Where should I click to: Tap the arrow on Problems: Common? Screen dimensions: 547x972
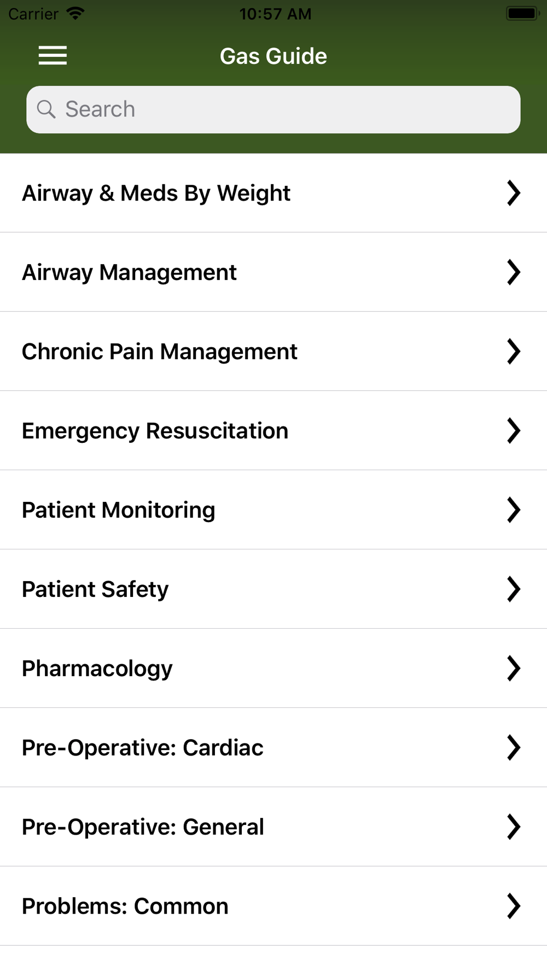pos(513,906)
